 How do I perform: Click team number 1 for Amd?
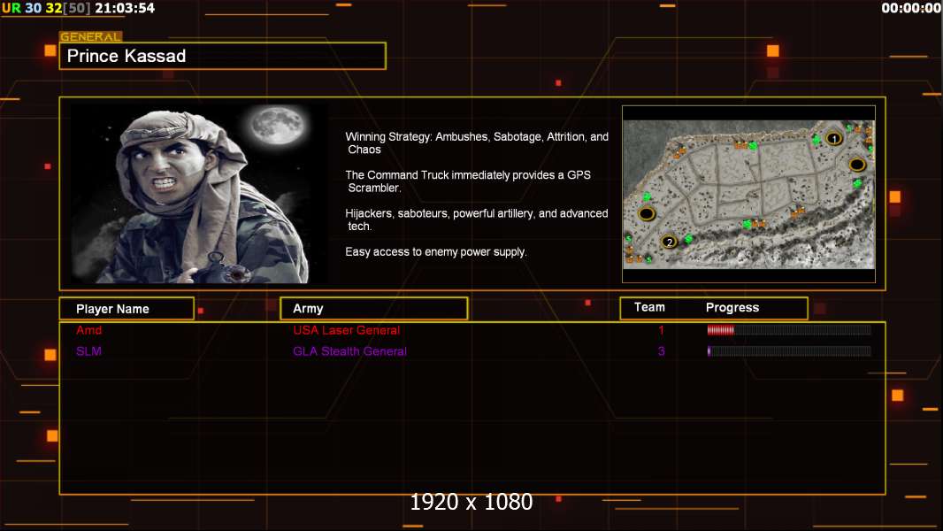pos(661,330)
